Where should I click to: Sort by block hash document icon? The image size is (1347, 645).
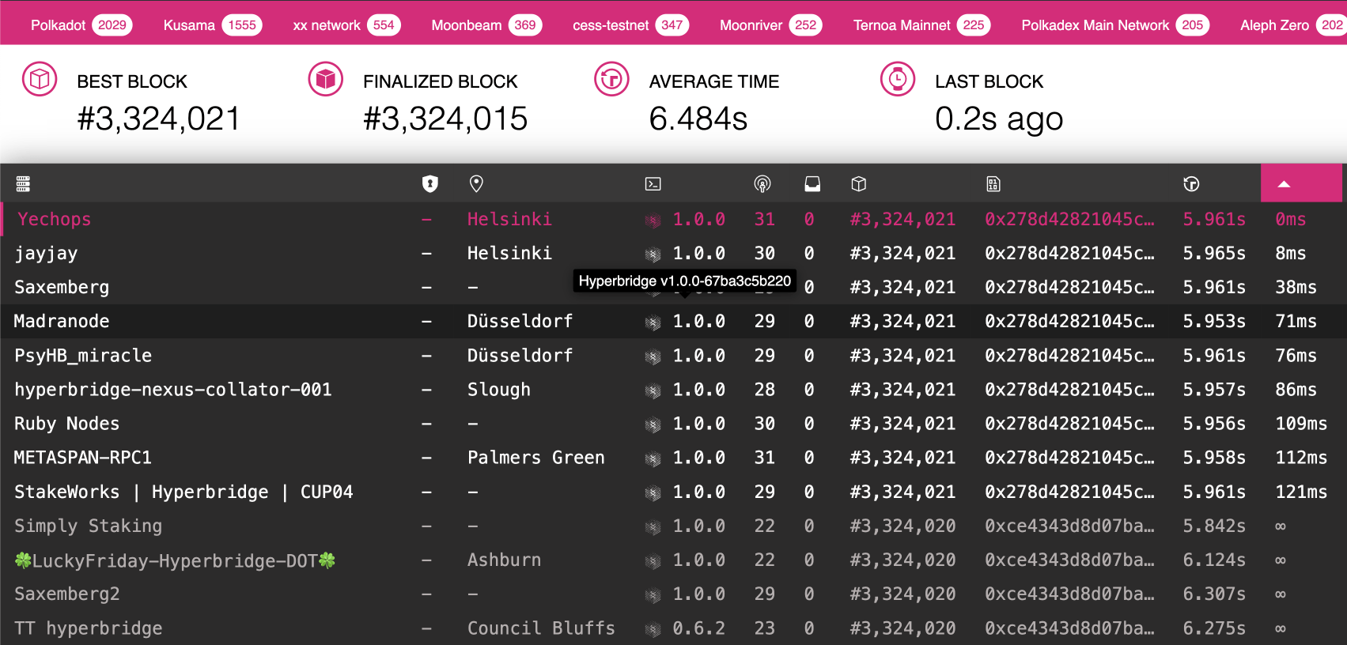click(993, 184)
